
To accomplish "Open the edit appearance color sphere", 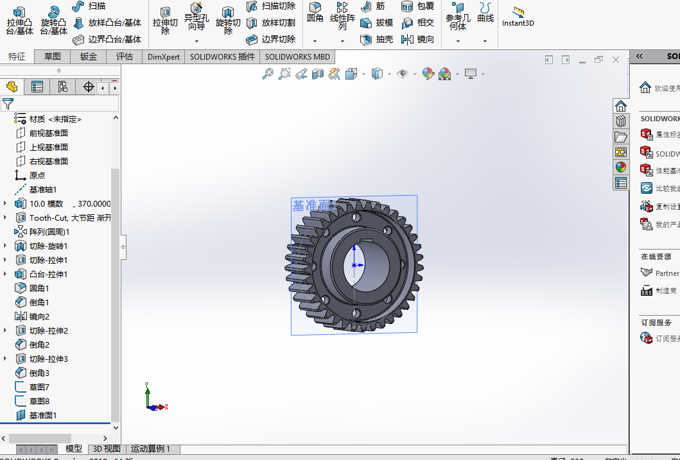I will (x=428, y=74).
